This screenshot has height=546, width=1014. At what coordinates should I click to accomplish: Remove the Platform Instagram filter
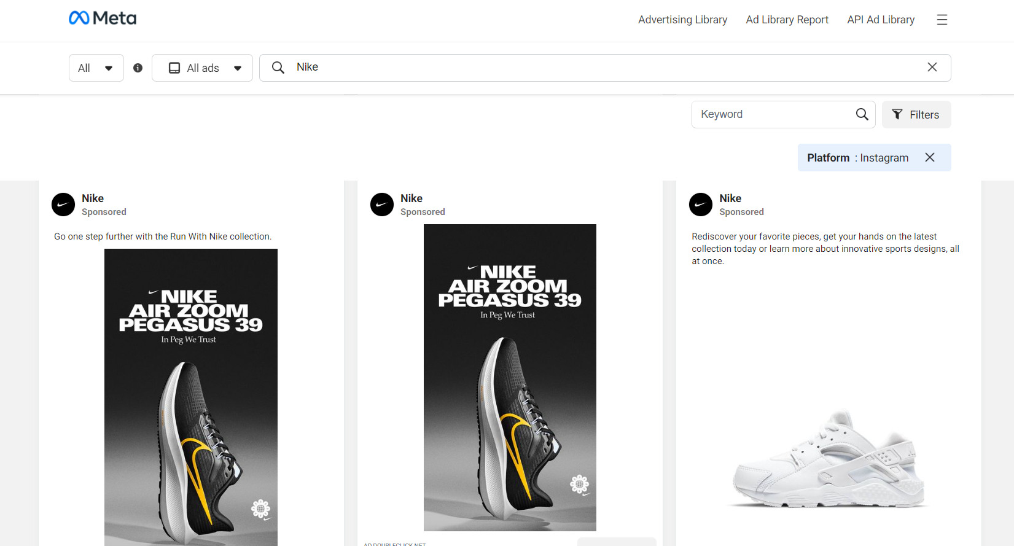(x=930, y=157)
